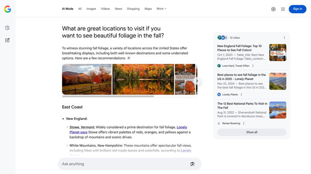Viewport: 311px width, 174px height.
Task: Open AI Mode history icon
Action: coord(8,28)
